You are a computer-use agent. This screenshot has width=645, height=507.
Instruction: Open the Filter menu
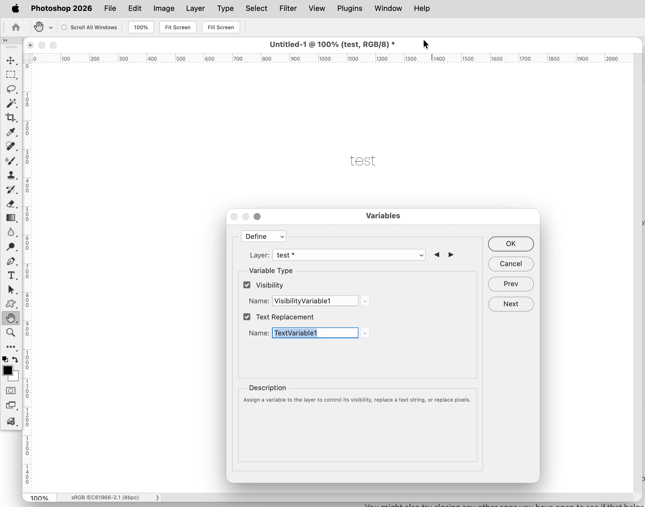coord(288,8)
